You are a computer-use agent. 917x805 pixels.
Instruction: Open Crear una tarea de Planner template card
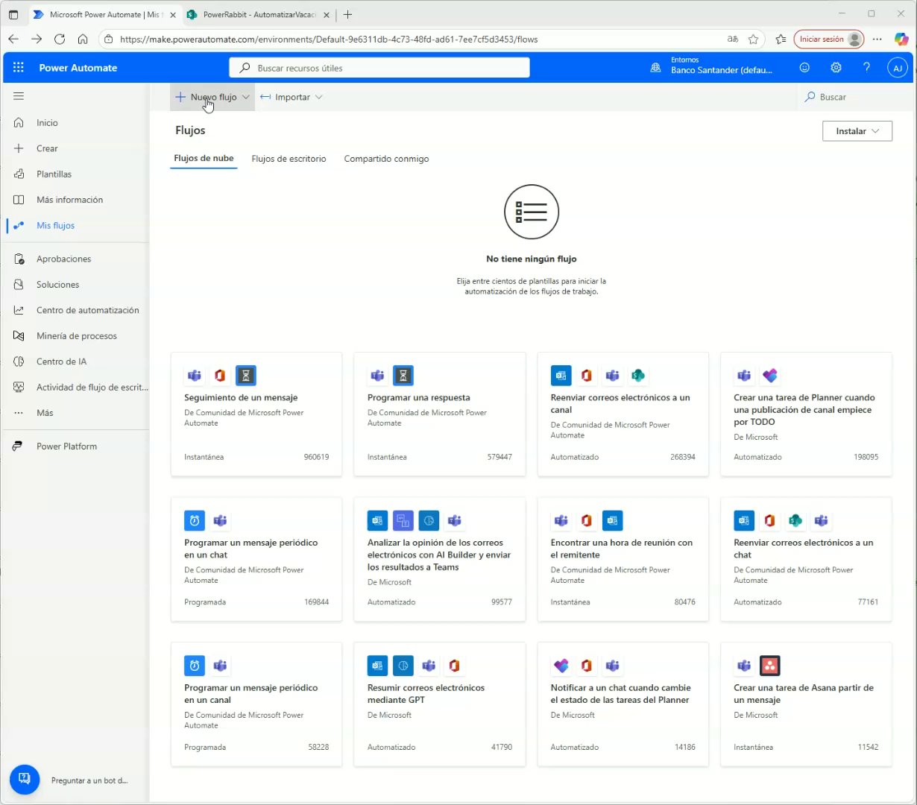807,414
